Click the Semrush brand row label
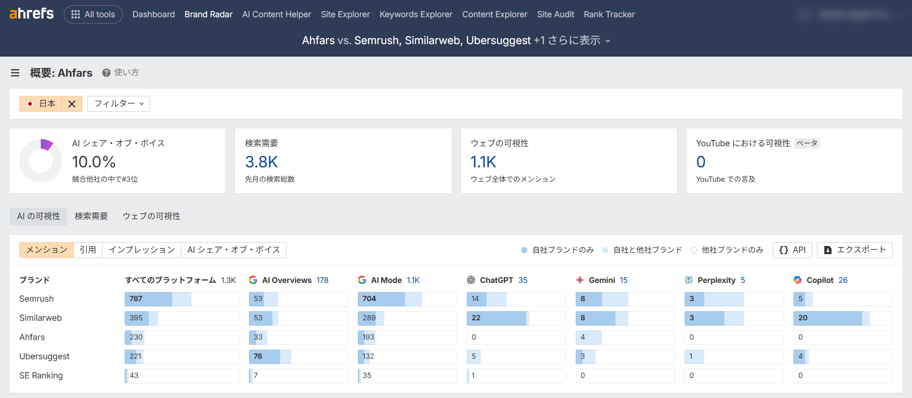This screenshot has width=912, height=398. pos(36,299)
